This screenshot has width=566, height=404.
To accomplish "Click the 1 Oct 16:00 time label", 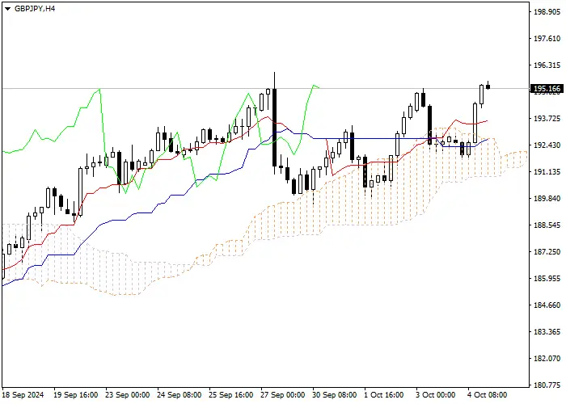I will point(384,395).
